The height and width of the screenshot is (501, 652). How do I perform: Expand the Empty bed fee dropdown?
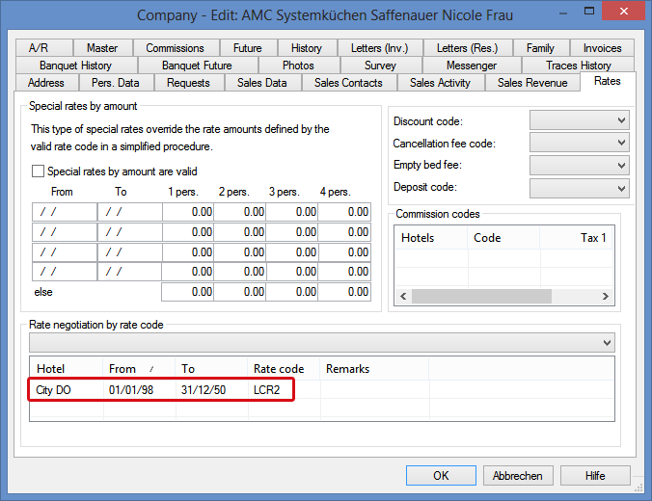[x=579, y=166]
